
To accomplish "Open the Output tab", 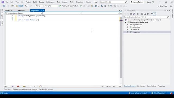I will pyautogui.click(x=35, y=89).
